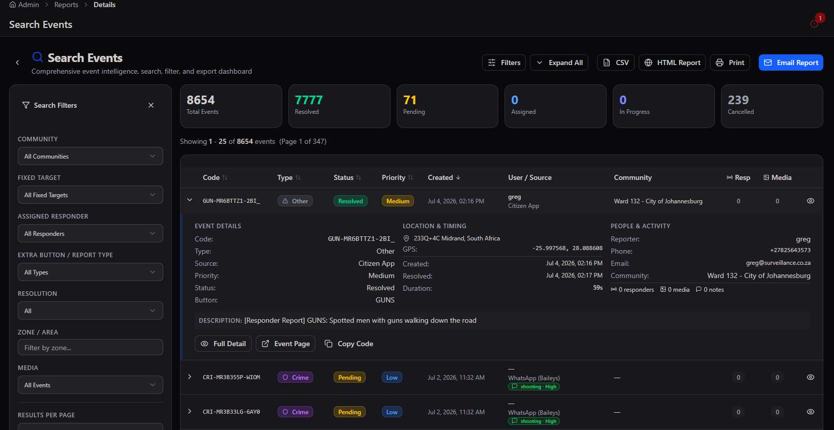Select the 0 In Progress card
This screenshot has width=834, height=430.
pos(664,106)
